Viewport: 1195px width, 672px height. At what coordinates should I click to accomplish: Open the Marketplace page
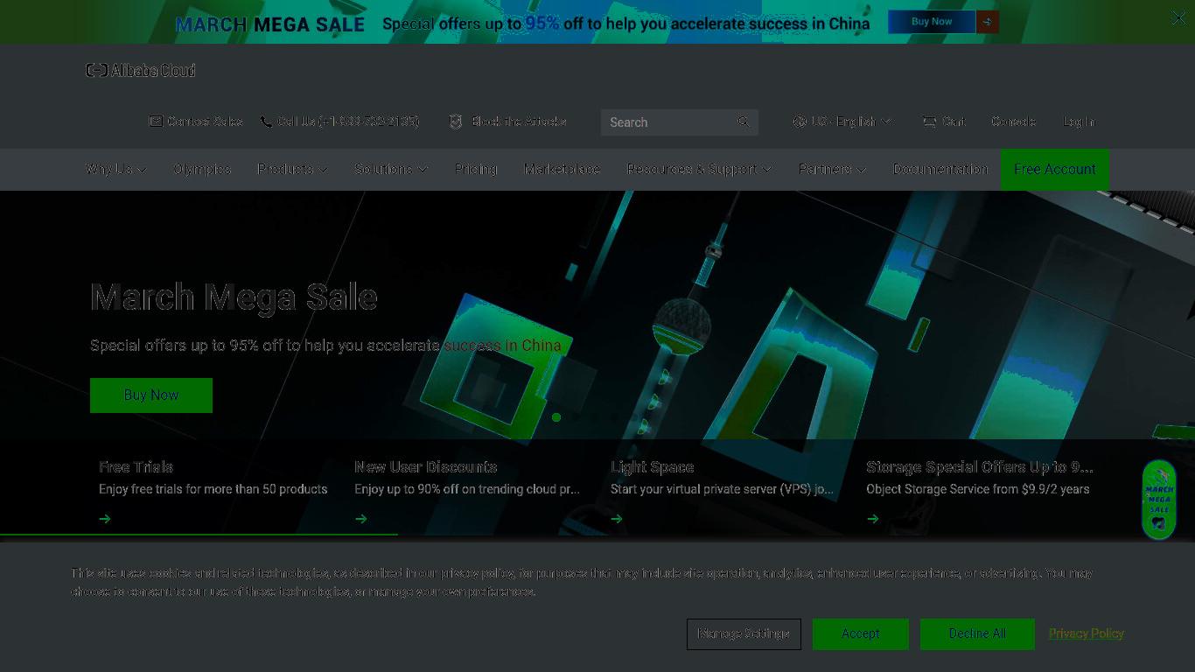(562, 169)
